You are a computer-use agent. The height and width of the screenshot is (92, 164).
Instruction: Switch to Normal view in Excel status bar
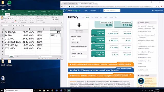click(39, 59)
